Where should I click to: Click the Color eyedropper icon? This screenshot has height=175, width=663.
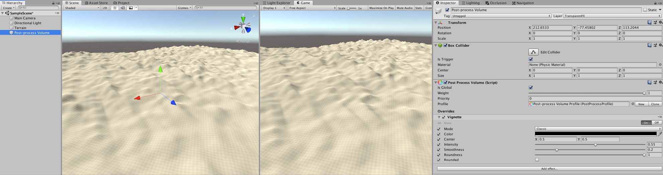point(660,134)
